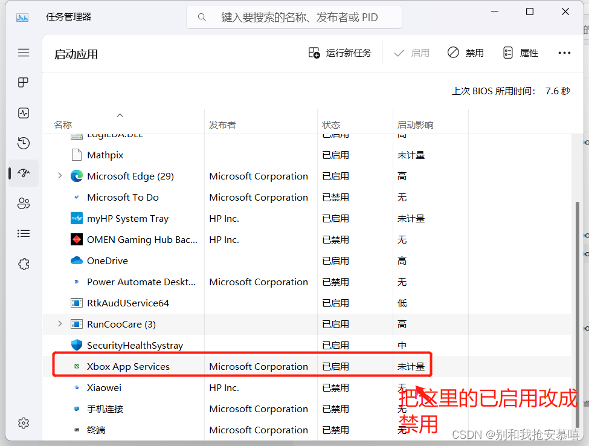Open the Performance page icon in sidebar
The width and height of the screenshot is (589, 446).
pos(24,113)
